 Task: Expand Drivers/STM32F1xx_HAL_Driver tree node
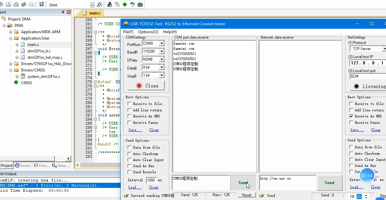[11, 64]
